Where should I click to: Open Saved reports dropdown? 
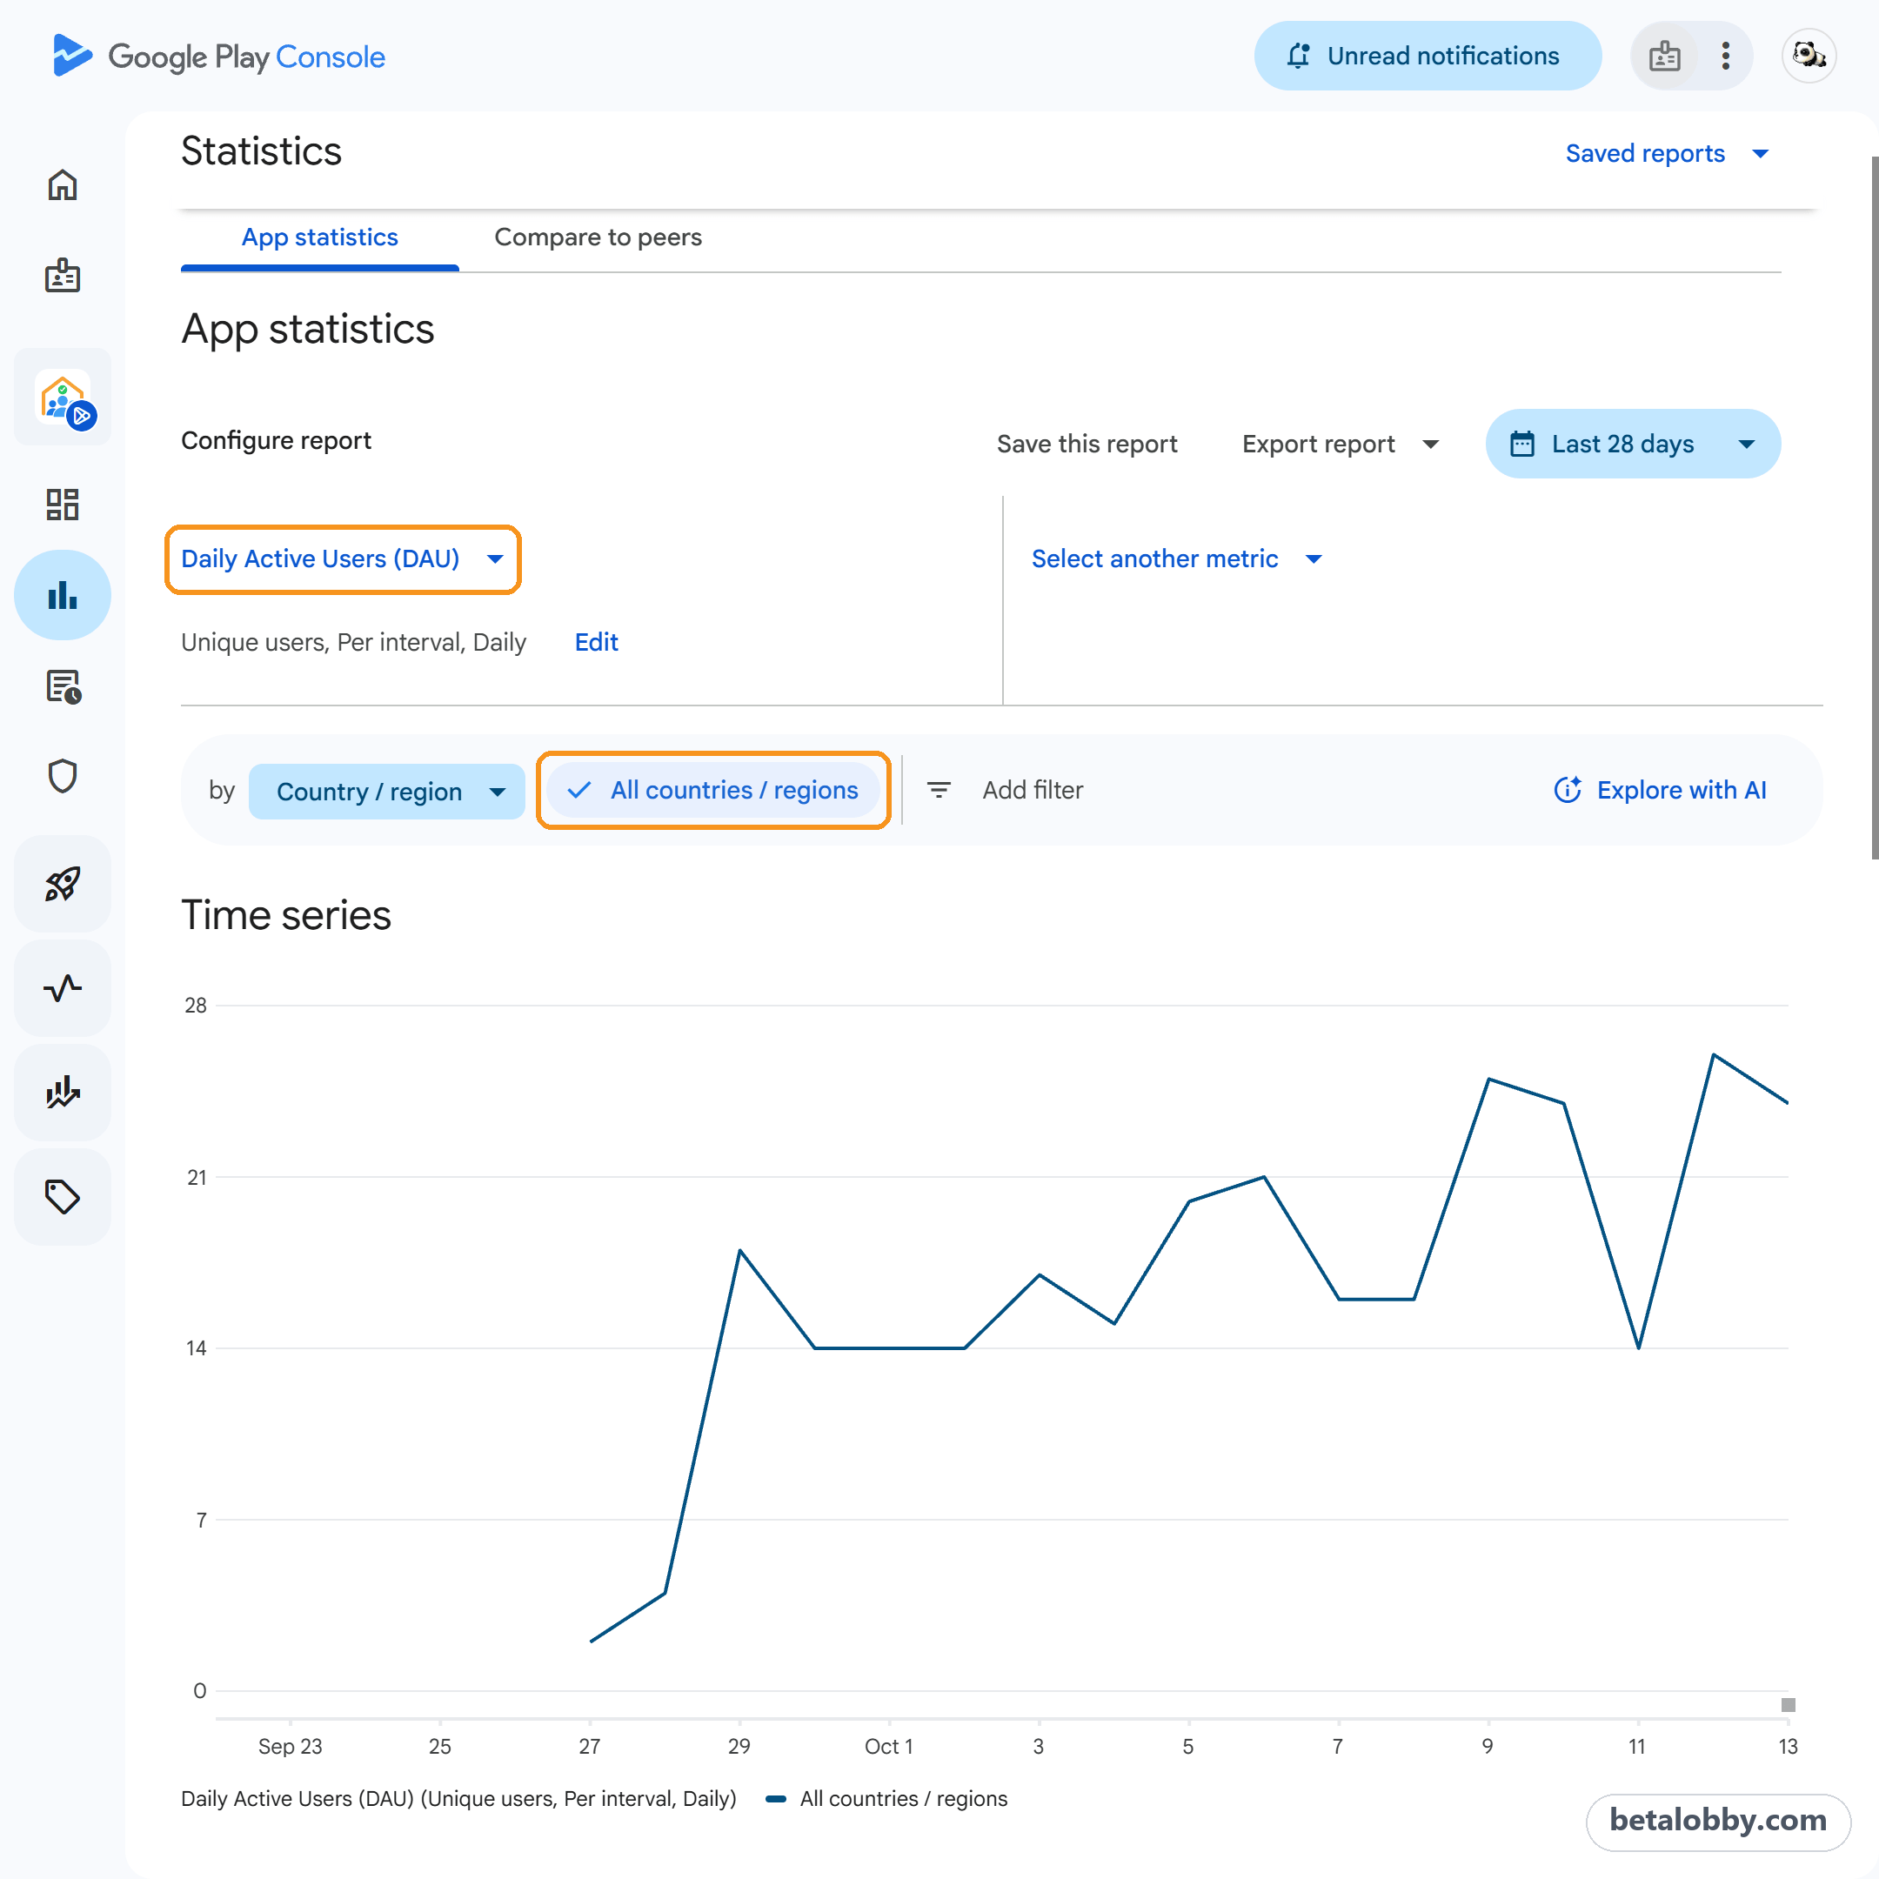pyautogui.click(x=1667, y=154)
